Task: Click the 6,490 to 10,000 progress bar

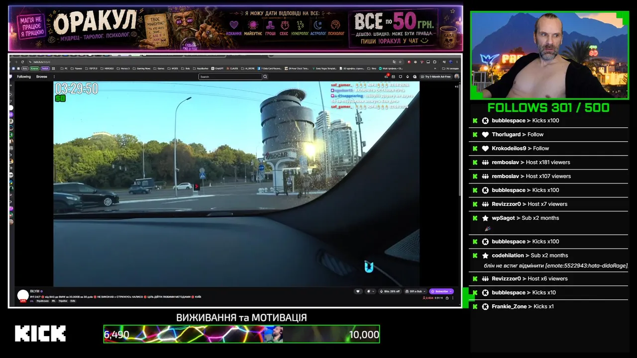Action: (x=241, y=334)
